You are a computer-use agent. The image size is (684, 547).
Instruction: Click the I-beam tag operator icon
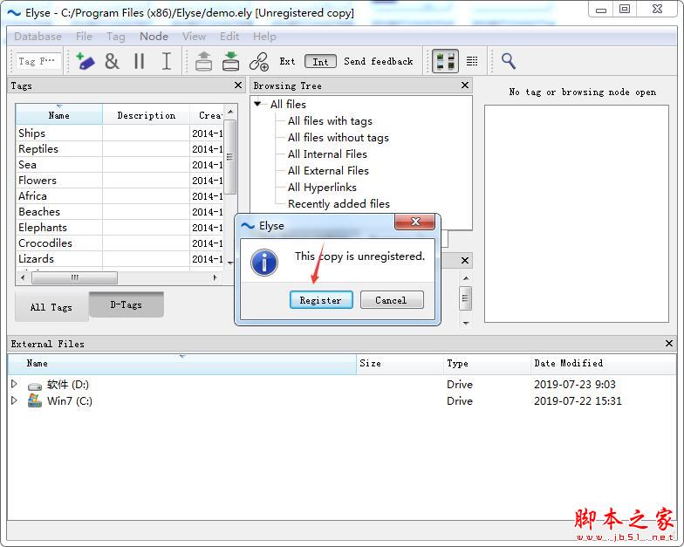pos(166,61)
